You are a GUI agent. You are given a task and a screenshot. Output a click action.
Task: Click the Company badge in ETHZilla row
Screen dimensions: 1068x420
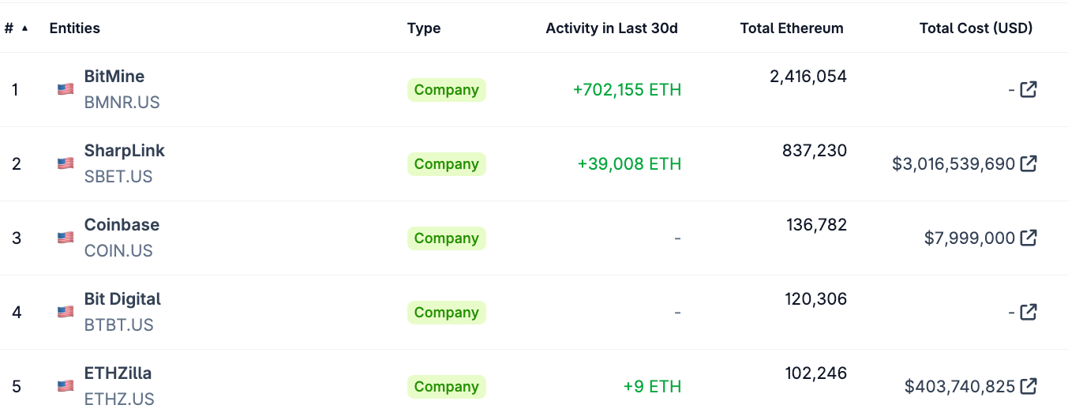[x=446, y=387]
